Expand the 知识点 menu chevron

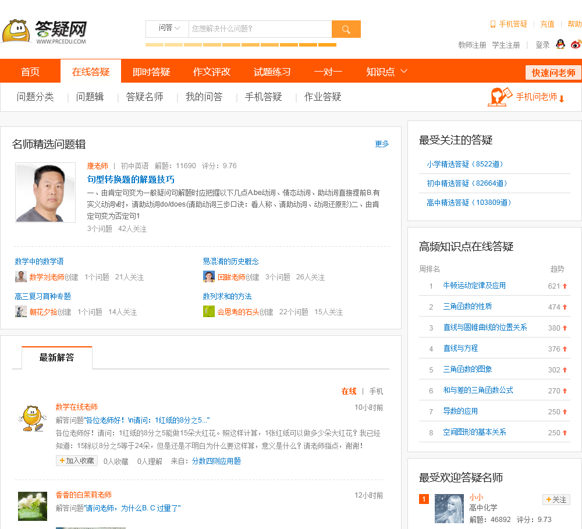click(404, 71)
